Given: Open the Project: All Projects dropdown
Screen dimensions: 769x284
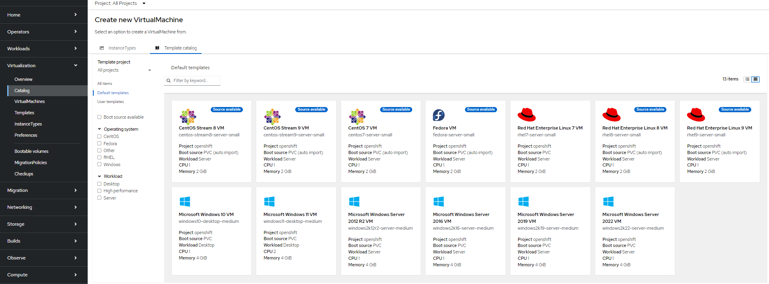Looking at the screenshot, I should [x=120, y=3].
